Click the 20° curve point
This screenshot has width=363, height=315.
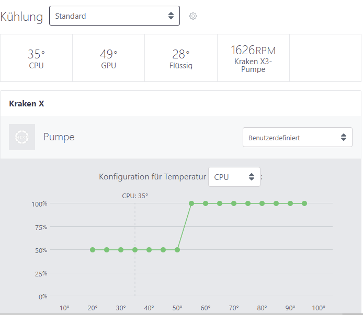(93, 250)
